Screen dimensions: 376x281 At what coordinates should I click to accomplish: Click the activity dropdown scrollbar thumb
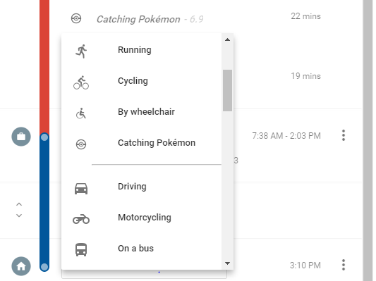pos(227,90)
